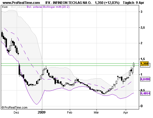Click the Feb month axis label
Image resolution: width=153 pixels, height=118 pixels.
[x=70, y=112]
